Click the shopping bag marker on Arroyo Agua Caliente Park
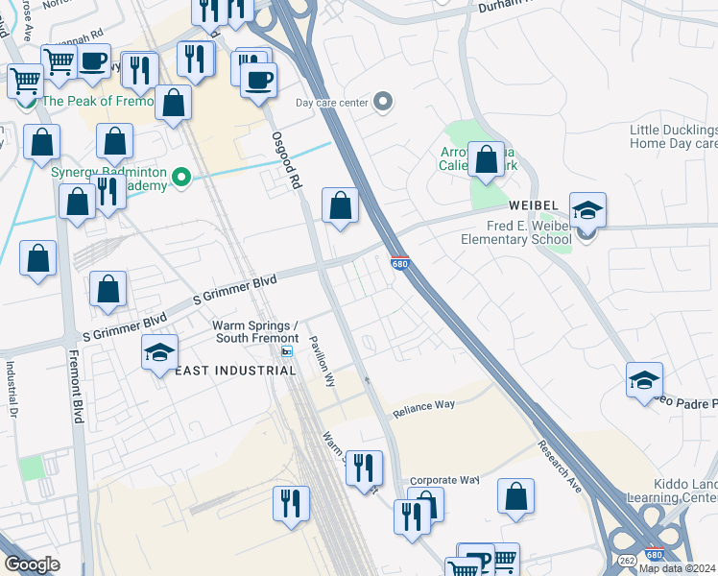This screenshot has height=576, width=718. (x=486, y=161)
